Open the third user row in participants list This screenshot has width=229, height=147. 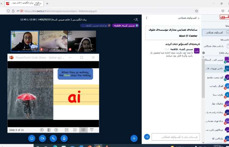click(217, 77)
